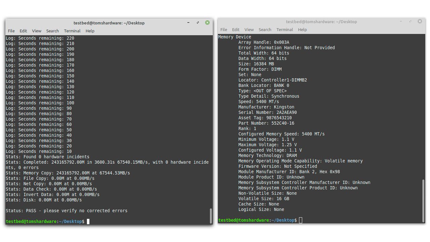
Task: Minimize the right terminal window
Action: coord(401,21)
